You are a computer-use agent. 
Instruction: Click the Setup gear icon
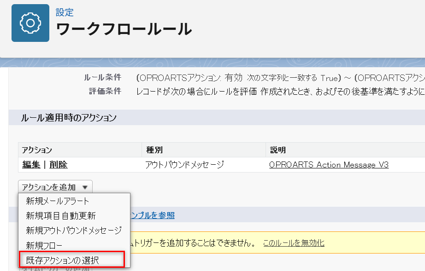tap(30, 23)
